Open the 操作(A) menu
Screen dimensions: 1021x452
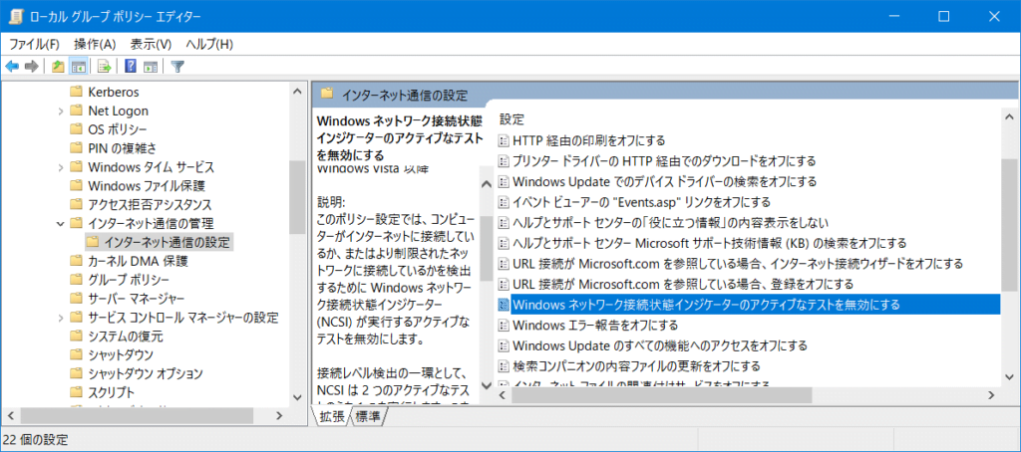(x=95, y=44)
